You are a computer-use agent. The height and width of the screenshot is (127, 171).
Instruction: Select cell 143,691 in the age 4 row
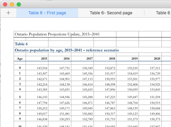pos(60,89)
